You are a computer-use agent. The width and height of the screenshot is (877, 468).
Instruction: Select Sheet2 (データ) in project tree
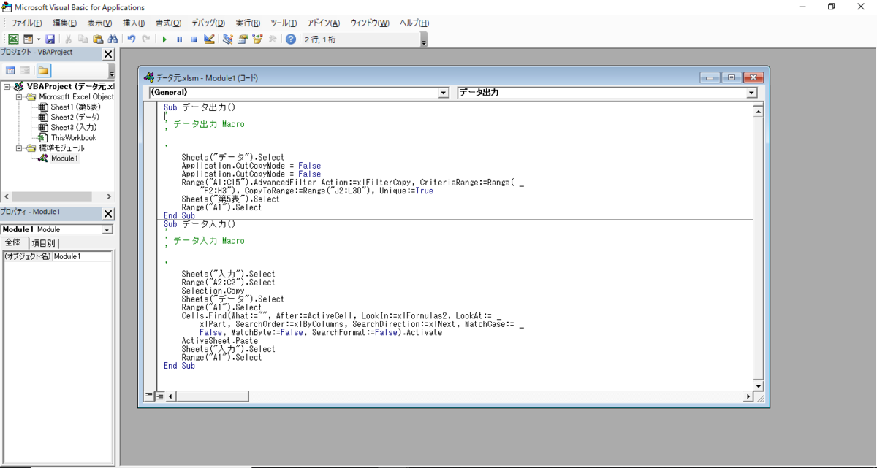(75, 117)
